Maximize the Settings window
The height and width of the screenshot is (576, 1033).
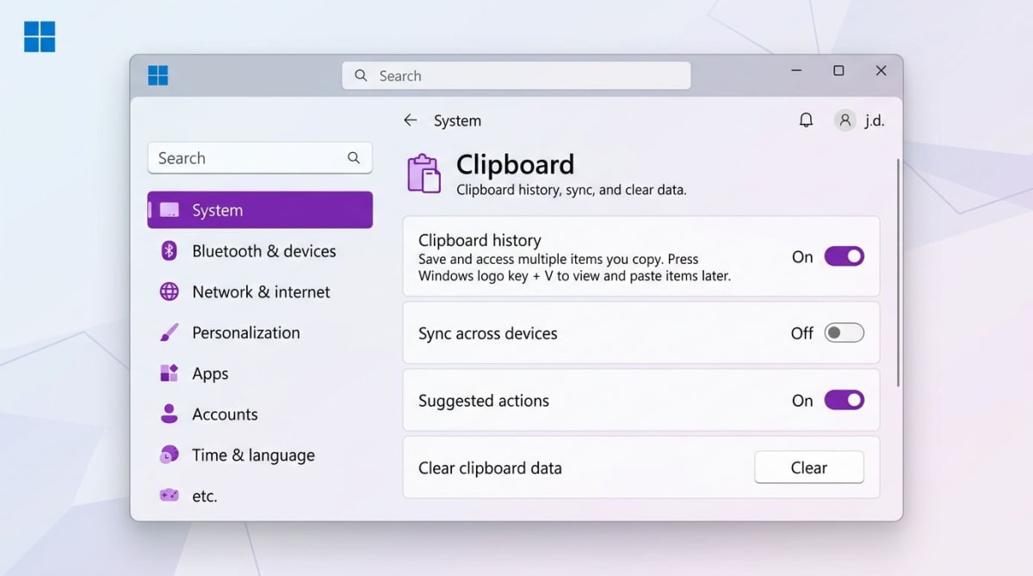(x=838, y=70)
